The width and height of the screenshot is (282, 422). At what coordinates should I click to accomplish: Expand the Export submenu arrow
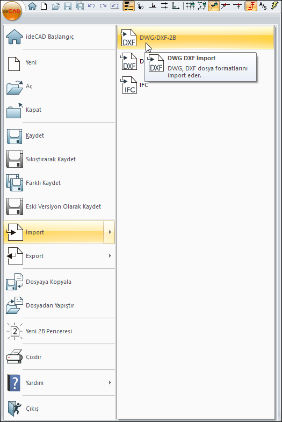tap(110, 256)
